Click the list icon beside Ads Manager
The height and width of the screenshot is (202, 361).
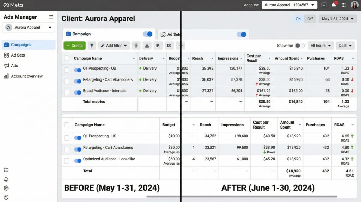[x=51, y=17]
